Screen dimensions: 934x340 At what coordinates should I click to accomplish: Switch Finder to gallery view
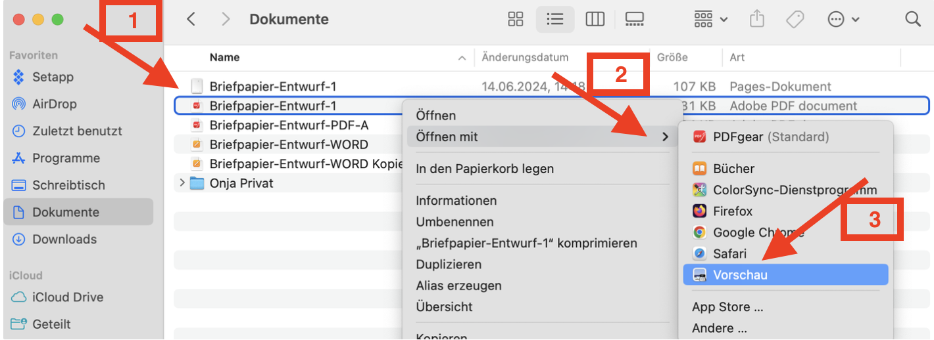pyautogui.click(x=634, y=20)
